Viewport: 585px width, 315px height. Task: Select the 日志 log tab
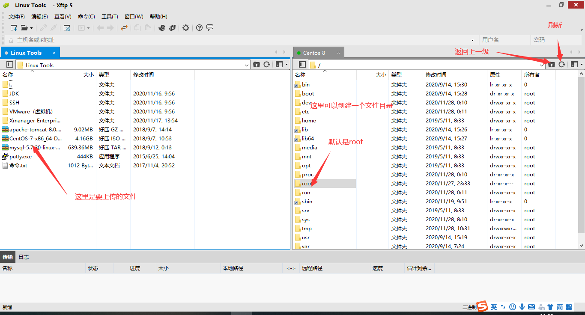click(24, 257)
